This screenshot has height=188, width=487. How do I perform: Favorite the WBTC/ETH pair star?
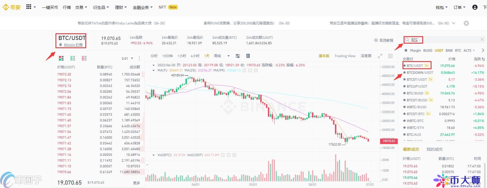click(404, 128)
